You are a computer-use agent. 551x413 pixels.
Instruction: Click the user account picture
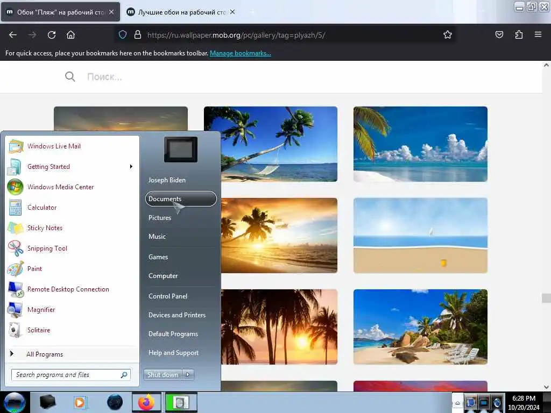(x=181, y=149)
